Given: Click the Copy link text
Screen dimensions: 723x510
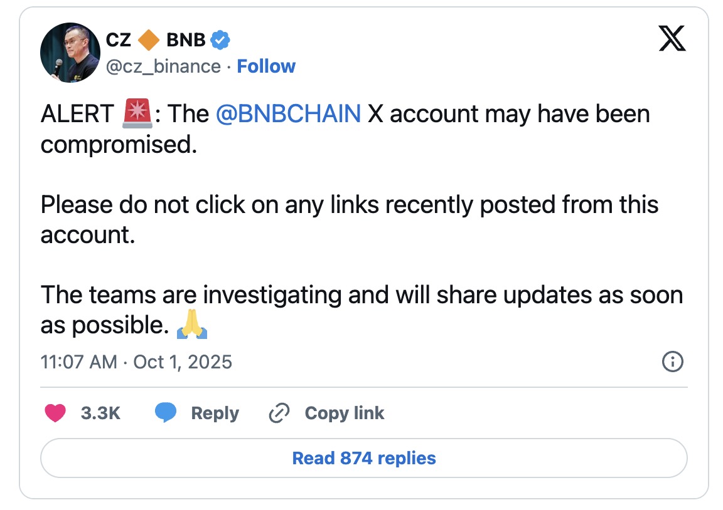Looking at the screenshot, I should tap(344, 413).
